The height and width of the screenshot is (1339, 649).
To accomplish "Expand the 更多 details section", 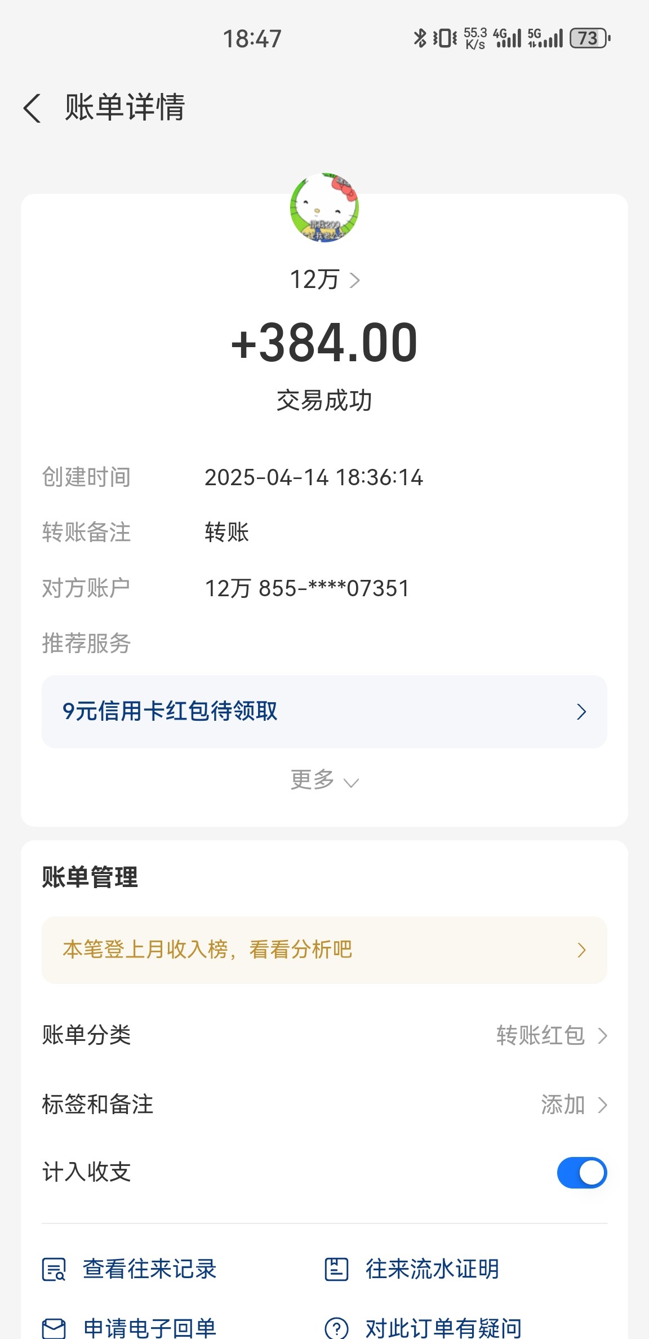I will tap(324, 781).
